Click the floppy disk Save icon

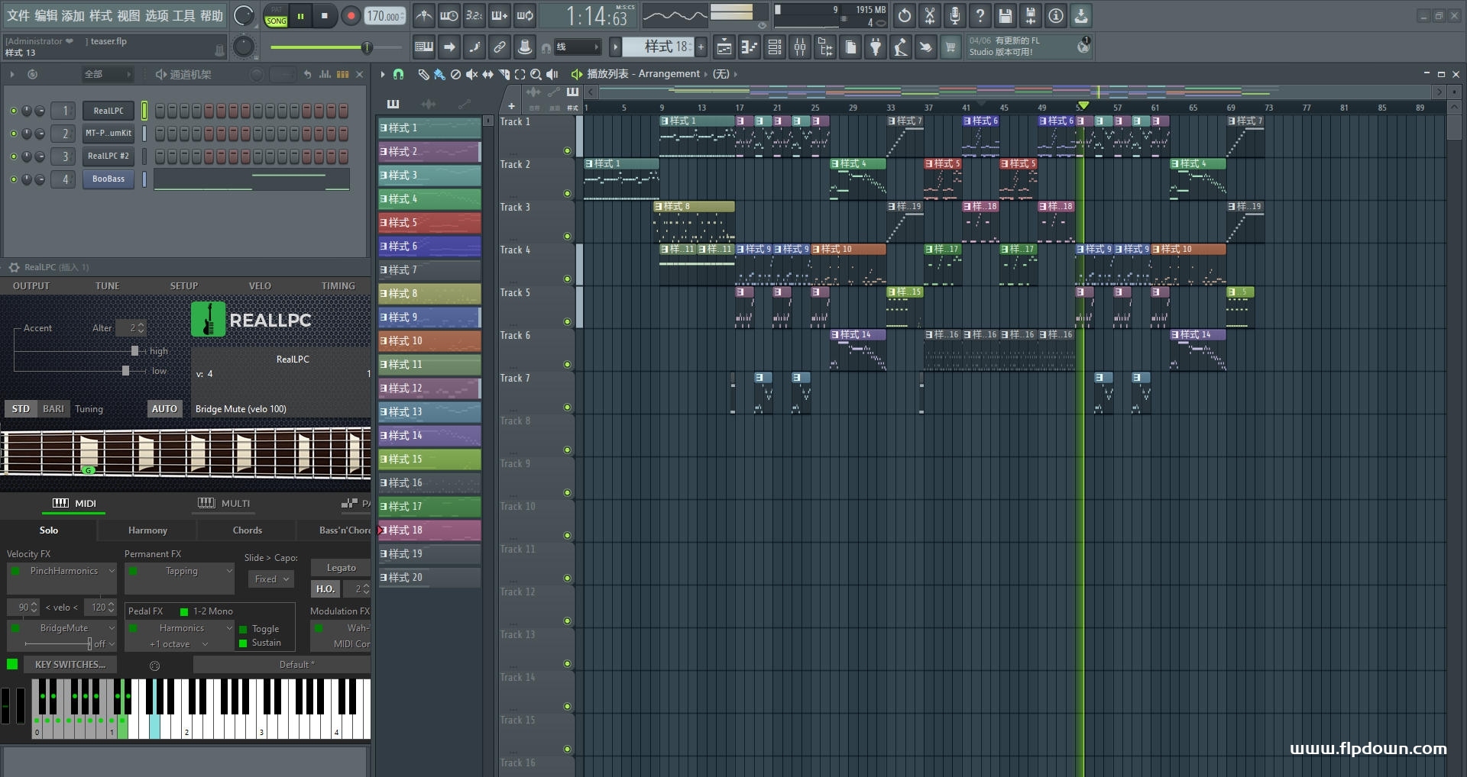pyautogui.click(x=1006, y=16)
